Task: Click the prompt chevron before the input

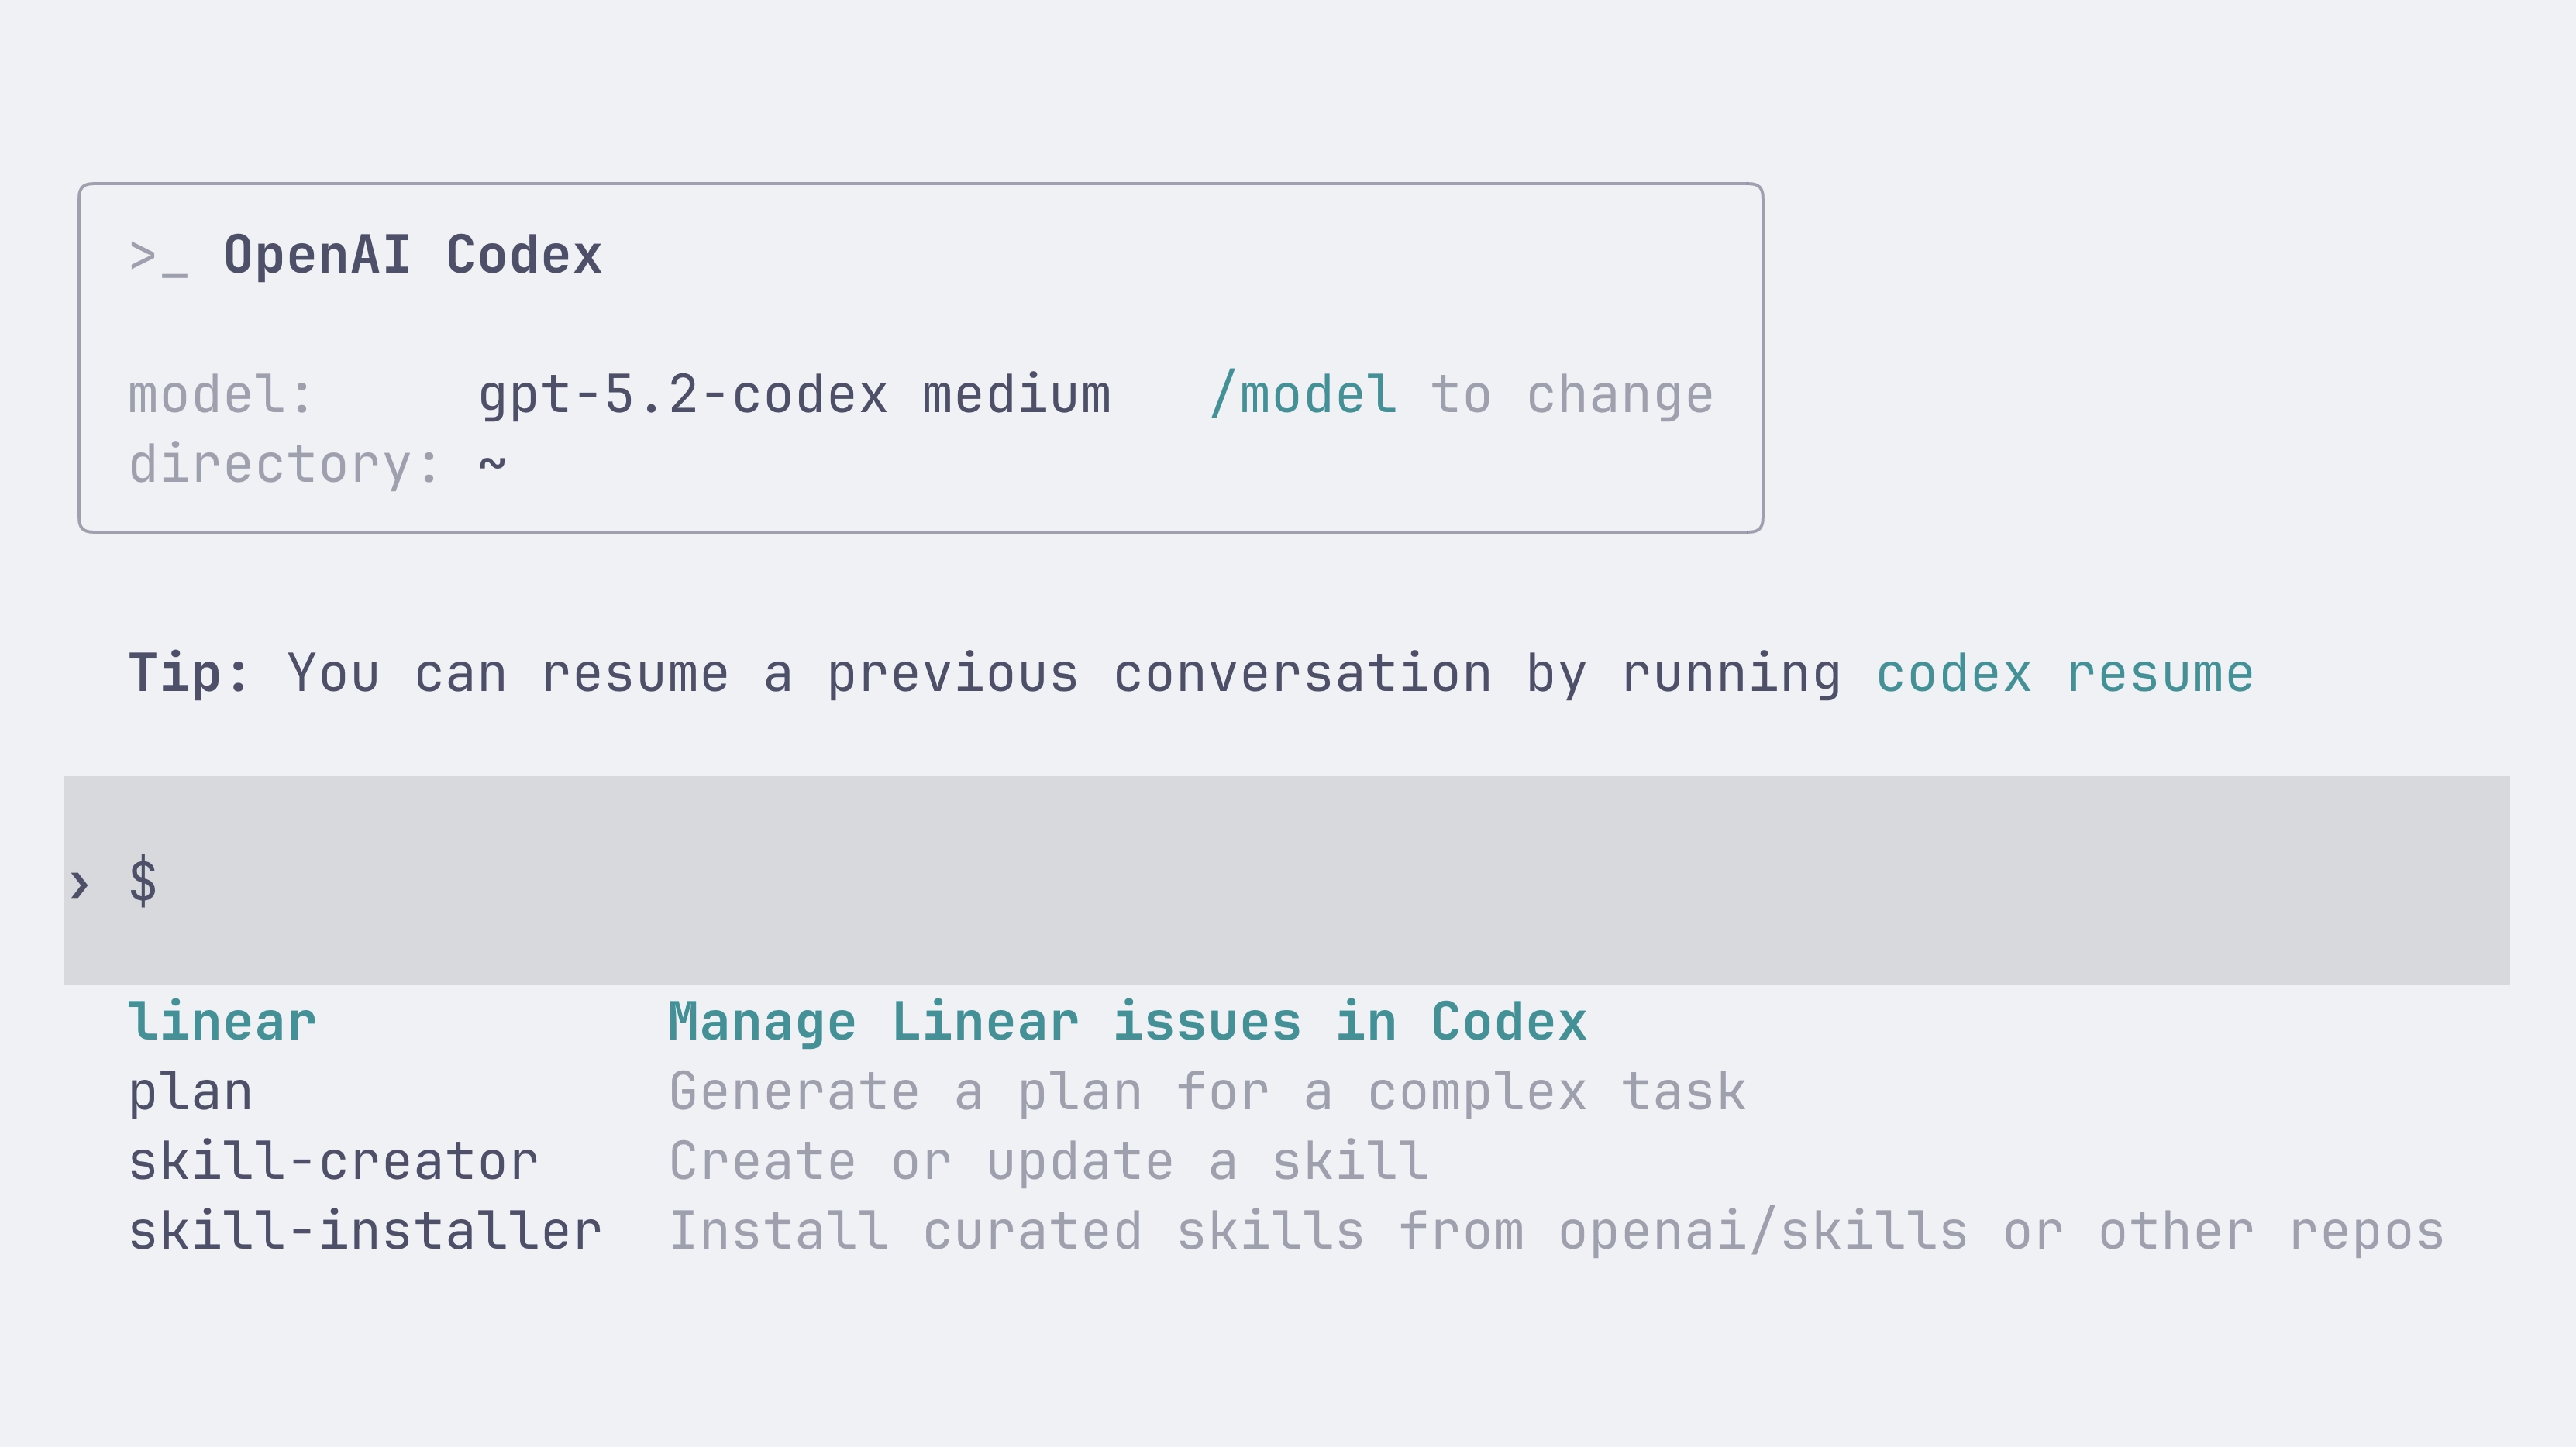Action: [80, 883]
